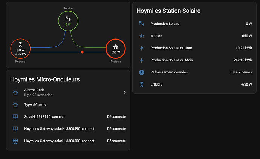Click the -650 W ENEDIS value

click(246, 84)
